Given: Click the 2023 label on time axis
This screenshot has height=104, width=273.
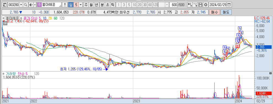Looking at the screenshot, I should coord(137,101).
